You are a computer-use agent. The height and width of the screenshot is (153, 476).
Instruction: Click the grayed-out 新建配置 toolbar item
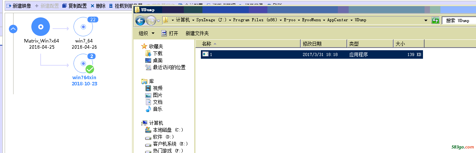(x=47, y=6)
